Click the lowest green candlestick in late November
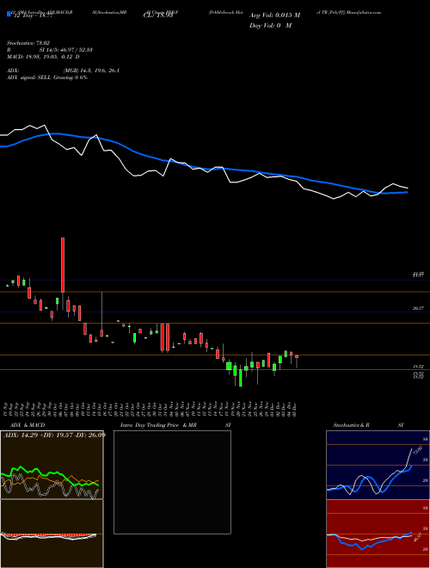Viewport: 430px width, 568px height. point(240,378)
